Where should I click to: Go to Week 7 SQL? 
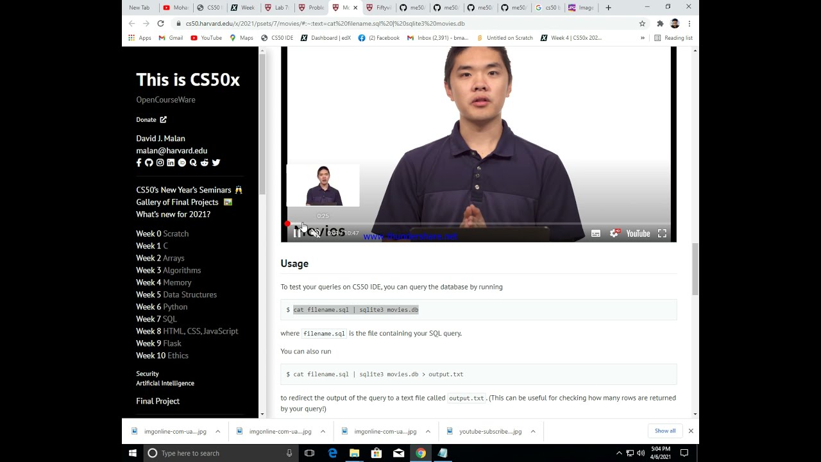pos(156,319)
